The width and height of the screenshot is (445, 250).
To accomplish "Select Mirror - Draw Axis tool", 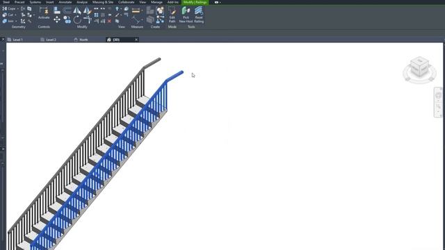I will 87,10.
